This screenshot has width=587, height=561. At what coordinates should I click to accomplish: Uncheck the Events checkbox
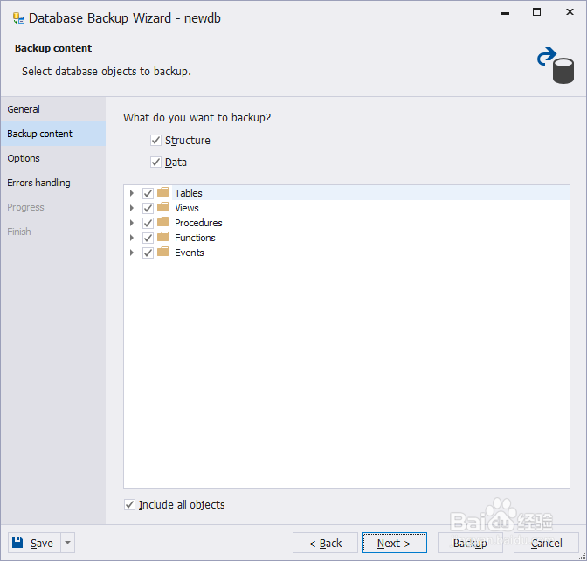(148, 253)
